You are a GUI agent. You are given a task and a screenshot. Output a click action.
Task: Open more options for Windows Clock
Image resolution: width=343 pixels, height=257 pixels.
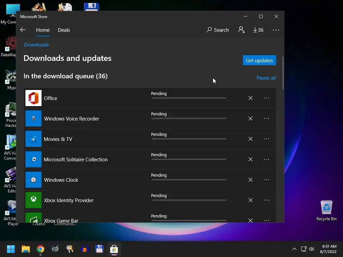266,180
